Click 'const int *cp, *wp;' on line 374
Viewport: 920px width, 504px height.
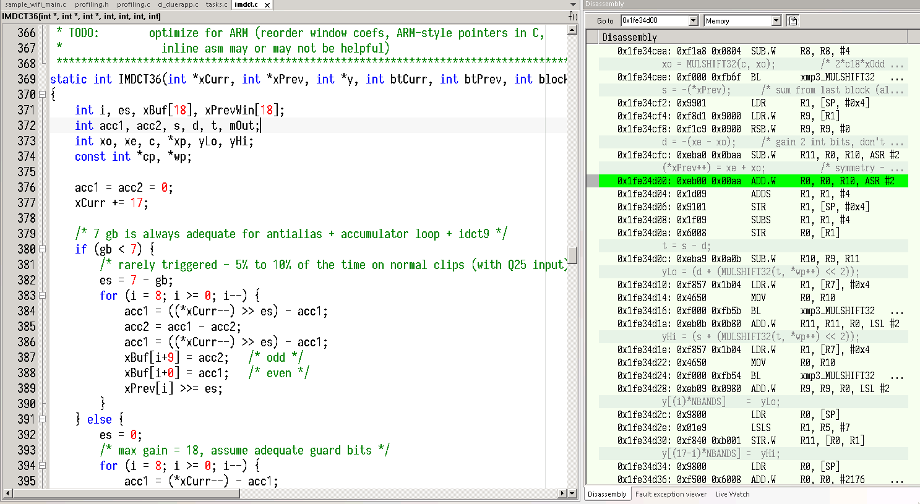133,156
